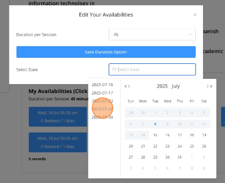Go to next month arrow icon
Screen dimensions: 225x183
pyautogui.click(x=207, y=86)
